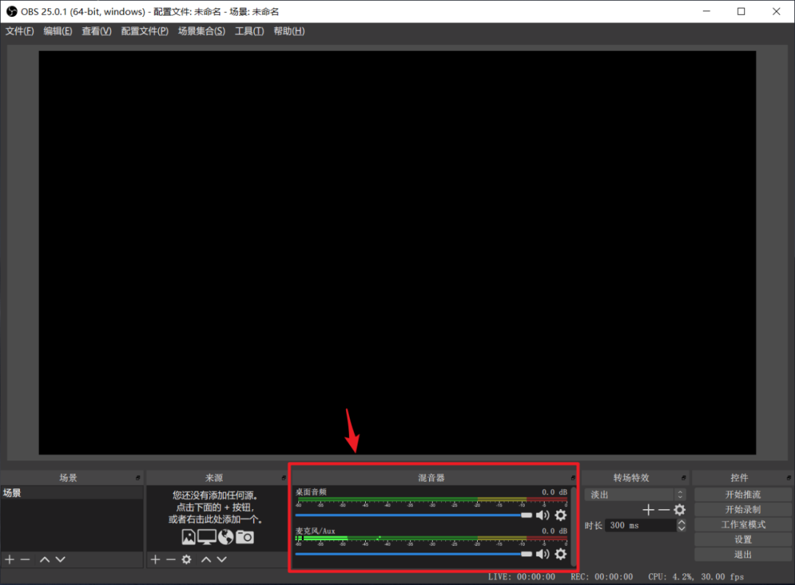Remove the scene with the 场景 minus icon

[x=25, y=559]
